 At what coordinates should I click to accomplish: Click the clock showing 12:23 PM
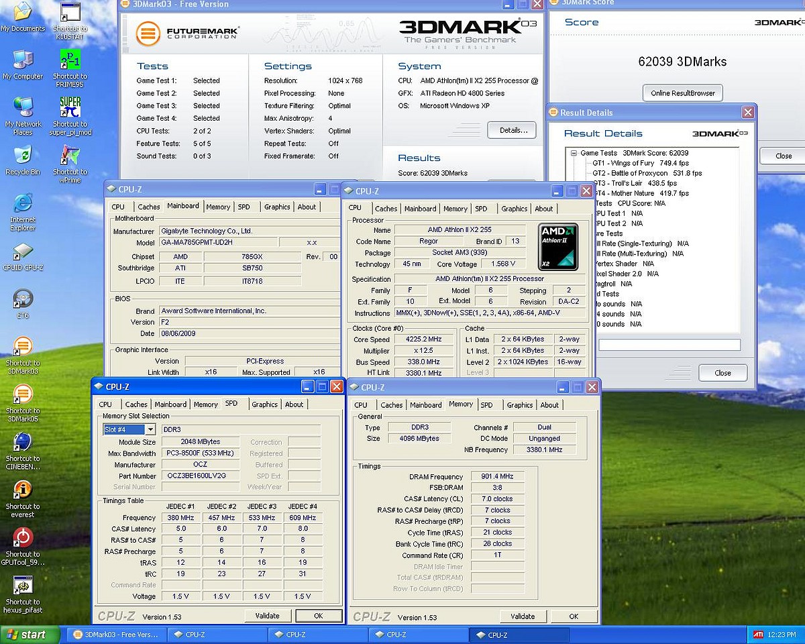click(783, 635)
